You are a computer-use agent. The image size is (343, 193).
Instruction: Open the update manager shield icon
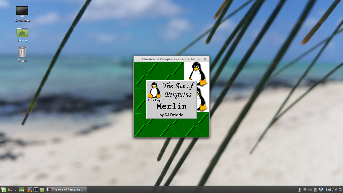point(321,189)
